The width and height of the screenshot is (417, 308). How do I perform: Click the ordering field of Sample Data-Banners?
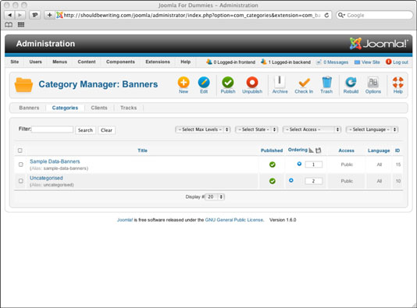click(x=314, y=165)
